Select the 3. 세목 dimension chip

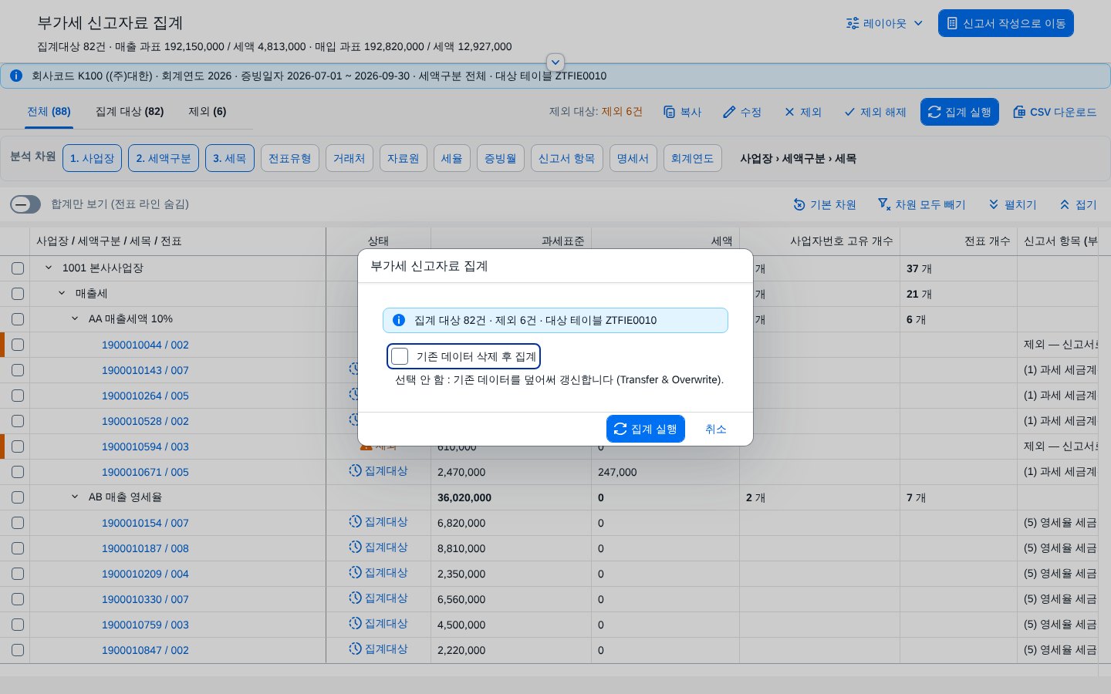pyautogui.click(x=230, y=158)
